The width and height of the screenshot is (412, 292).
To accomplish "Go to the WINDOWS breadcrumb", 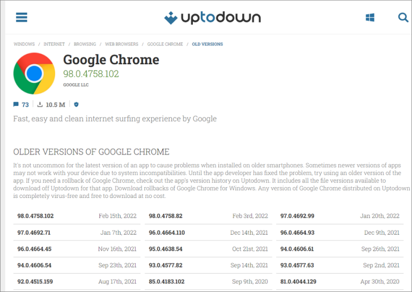I will (24, 44).
